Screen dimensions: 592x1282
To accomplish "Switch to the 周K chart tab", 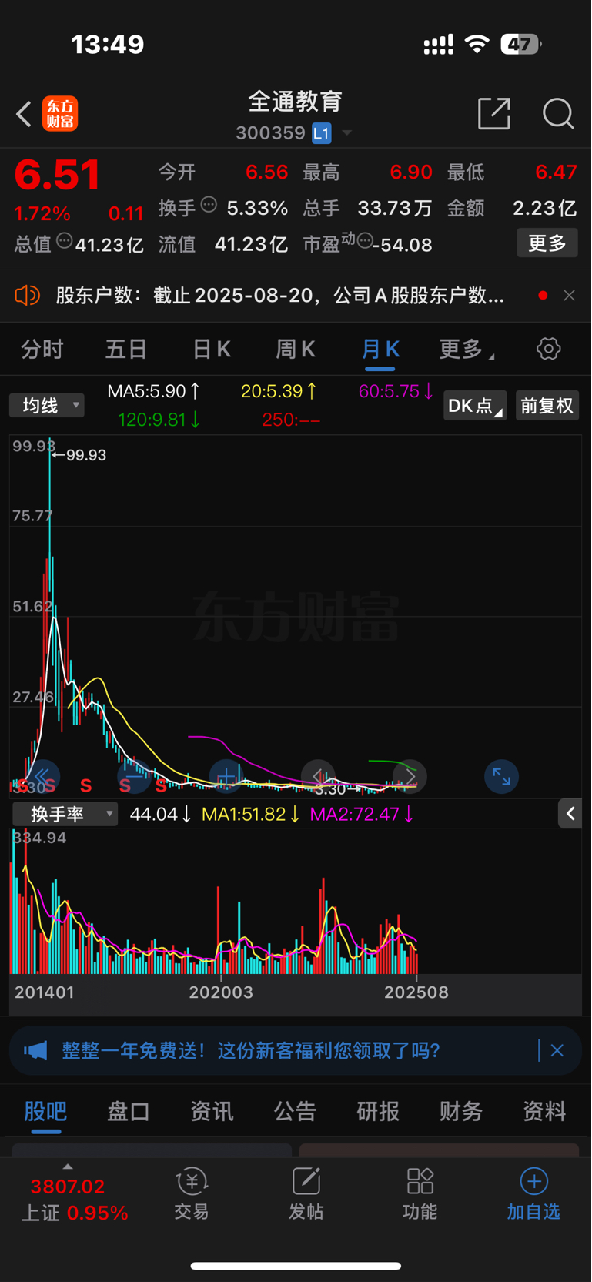I will pos(296,350).
